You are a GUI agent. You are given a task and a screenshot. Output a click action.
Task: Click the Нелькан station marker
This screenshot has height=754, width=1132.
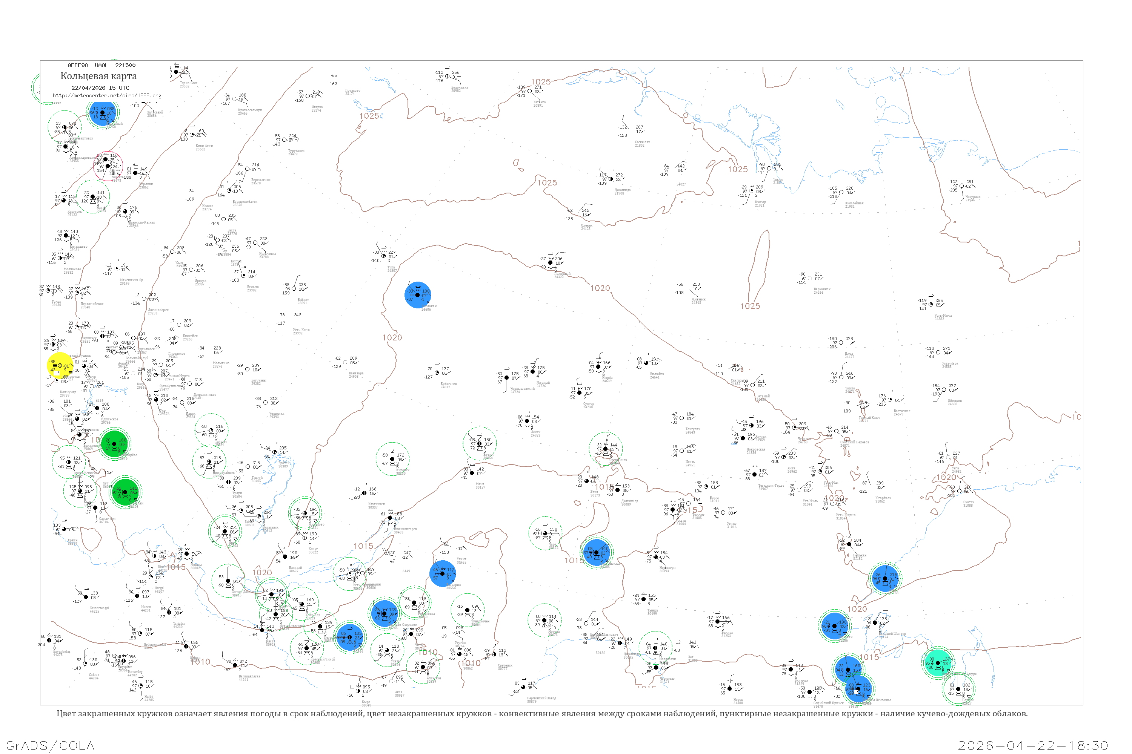click(x=849, y=544)
